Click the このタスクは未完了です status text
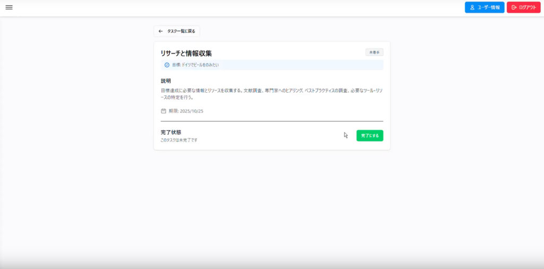The height and width of the screenshot is (269, 544). [x=179, y=140]
